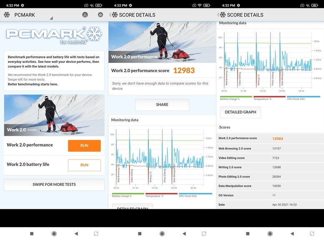This screenshot has width=324, height=240.
Task: Select Video Editing score row
Action: click(x=270, y=158)
